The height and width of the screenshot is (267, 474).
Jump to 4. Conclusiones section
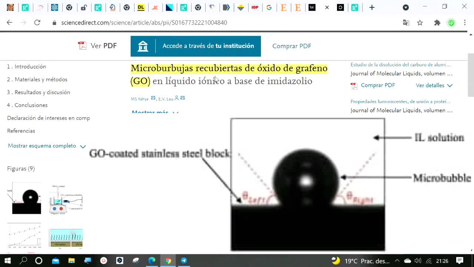click(x=27, y=105)
